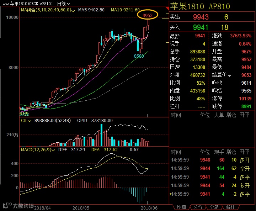Click the MA10 9241.60 value
The image size is (256, 211).
(125, 10)
